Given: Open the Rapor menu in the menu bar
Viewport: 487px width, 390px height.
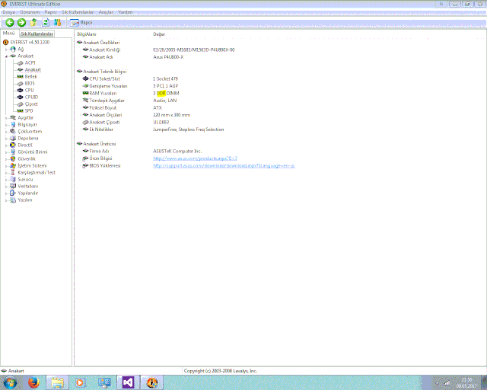Looking at the screenshot, I should 50,12.
